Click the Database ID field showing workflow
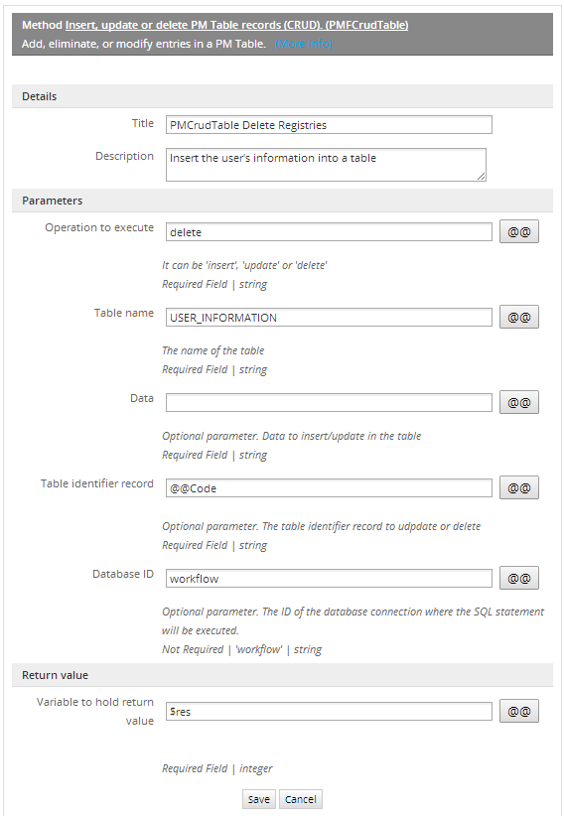The height and width of the screenshot is (818, 564). point(329,578)
